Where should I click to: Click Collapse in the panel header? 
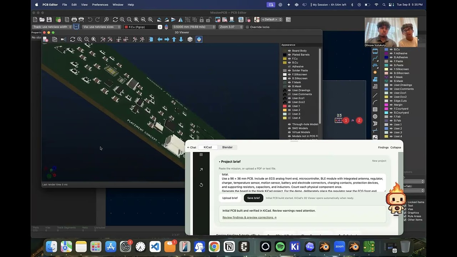pos(396,147)
